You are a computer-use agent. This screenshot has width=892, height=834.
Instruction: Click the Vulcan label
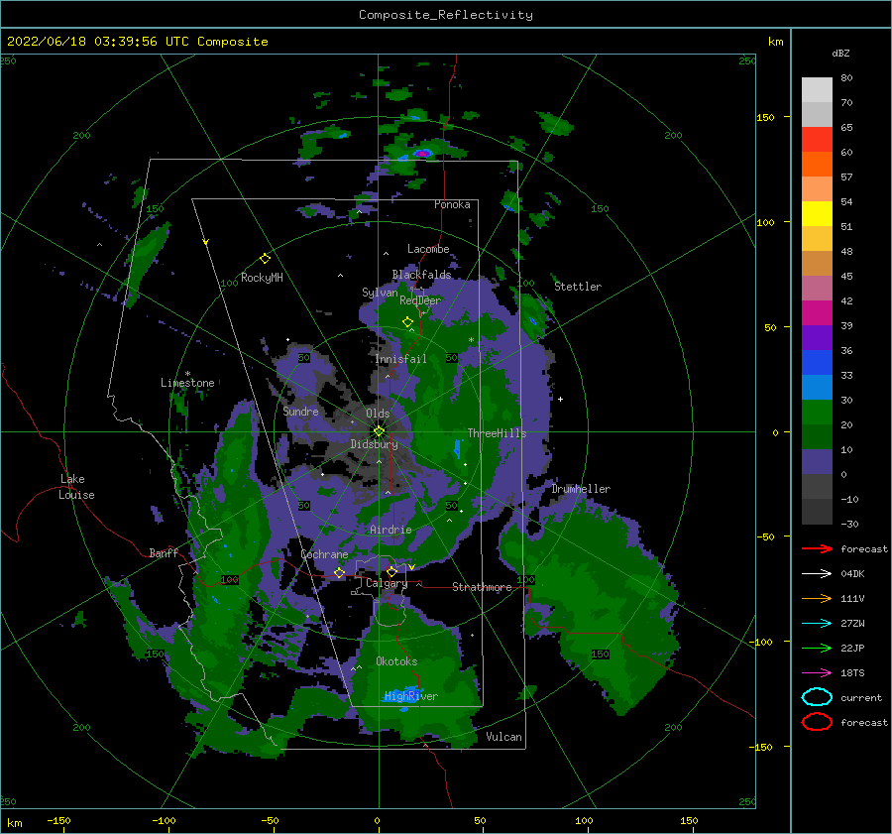[x=504, y=737]
